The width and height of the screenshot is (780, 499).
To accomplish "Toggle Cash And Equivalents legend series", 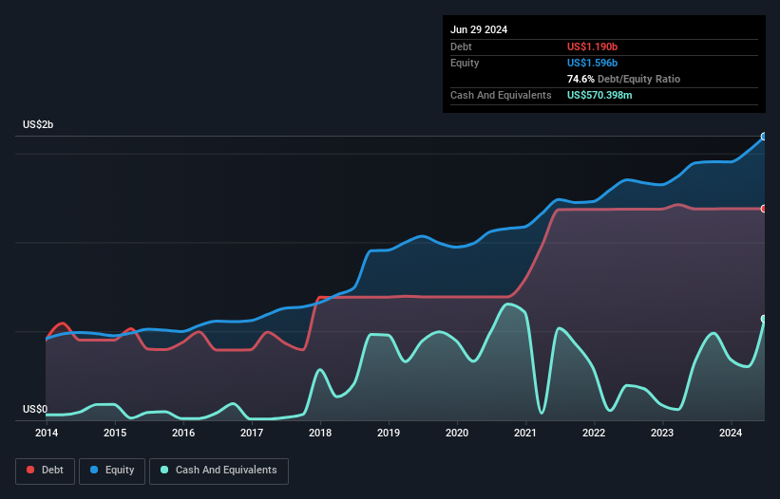I will point(218,470).
